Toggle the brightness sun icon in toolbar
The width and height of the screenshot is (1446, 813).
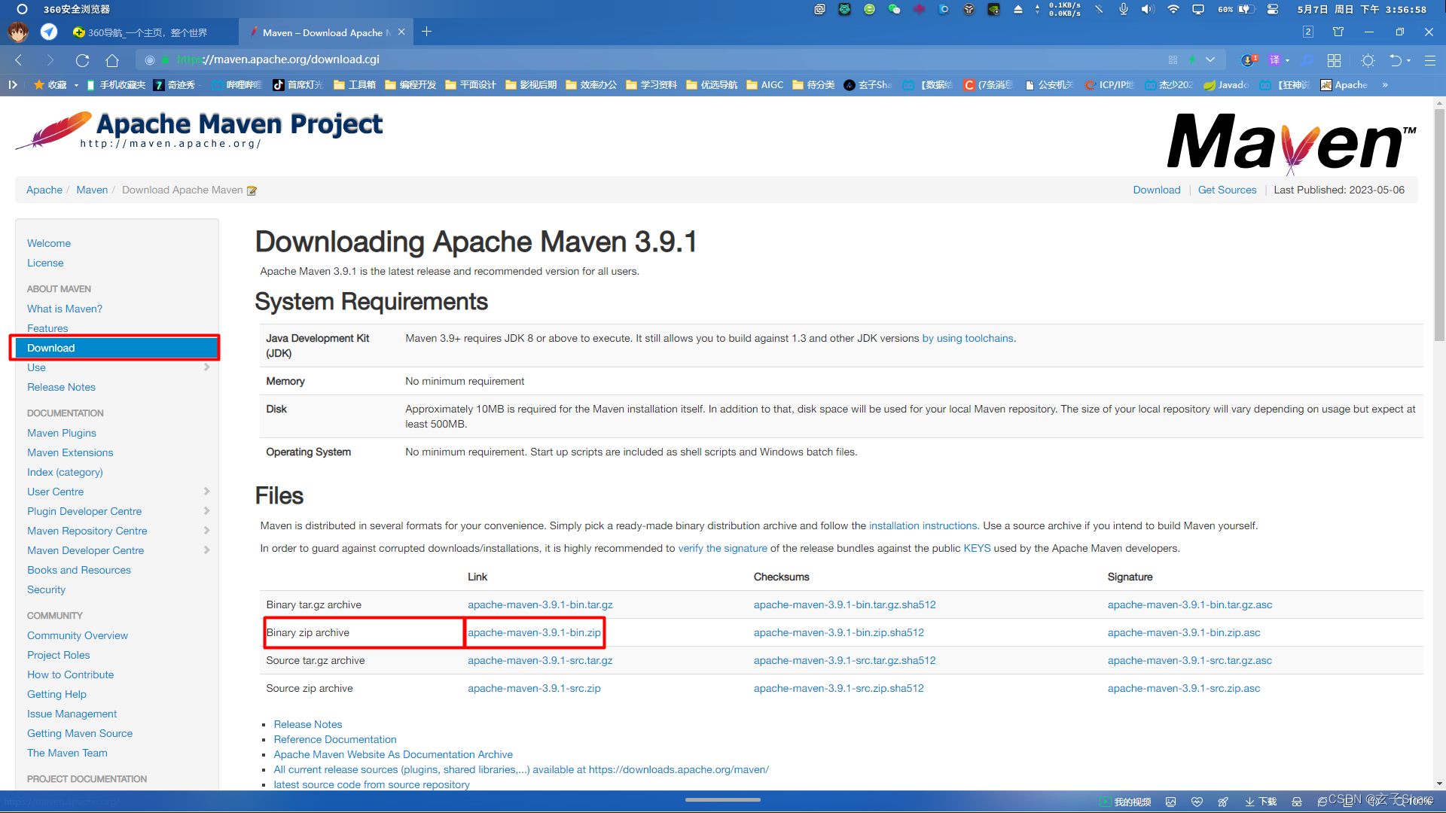coord(1368,60)
